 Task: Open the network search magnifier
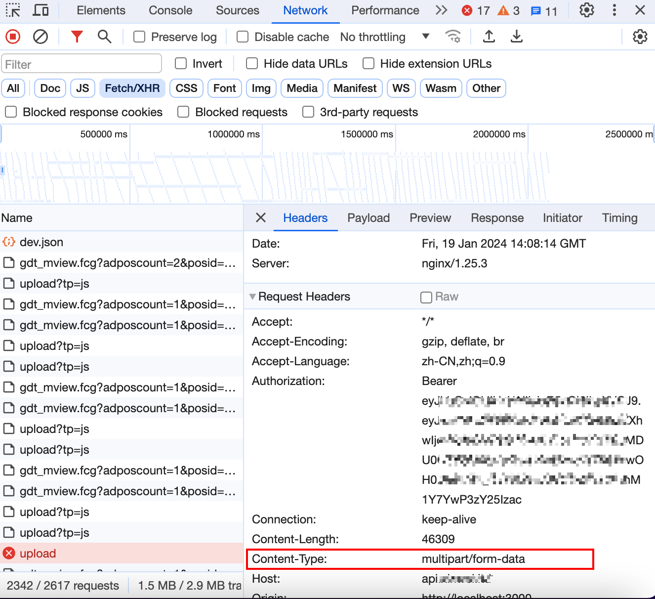[x=104, y=37]
